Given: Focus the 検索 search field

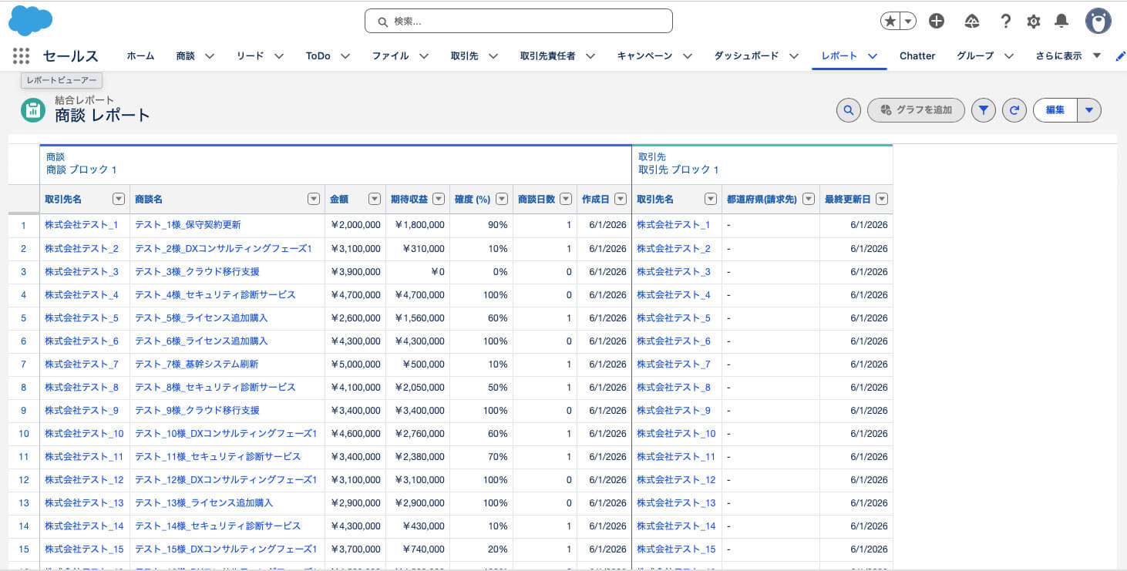Looking at the screenshot, I should [x=518, y=22].
